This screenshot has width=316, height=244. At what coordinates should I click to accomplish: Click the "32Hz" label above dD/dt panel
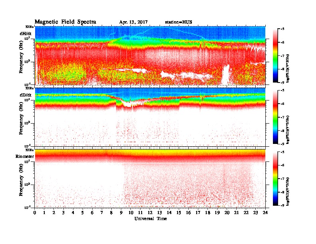(30, 88)
